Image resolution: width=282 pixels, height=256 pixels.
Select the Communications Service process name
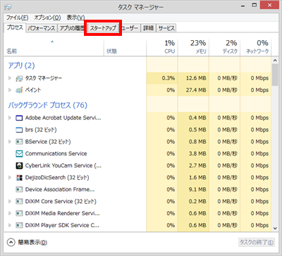pyautogui.click(x=56, y=153)
